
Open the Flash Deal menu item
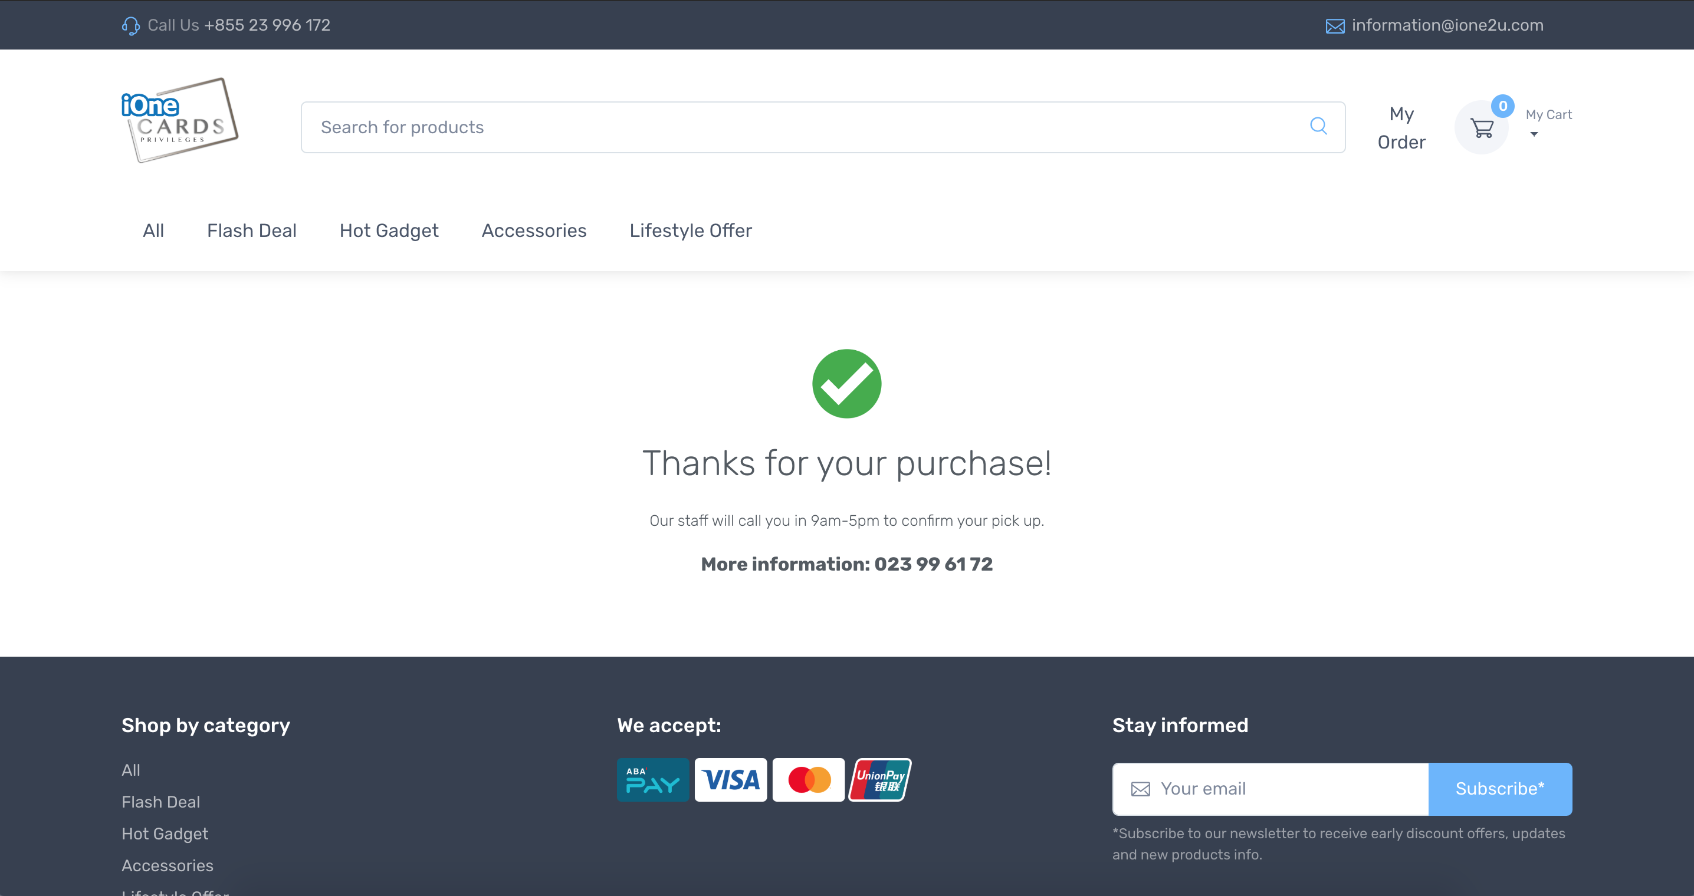(251, 230)
